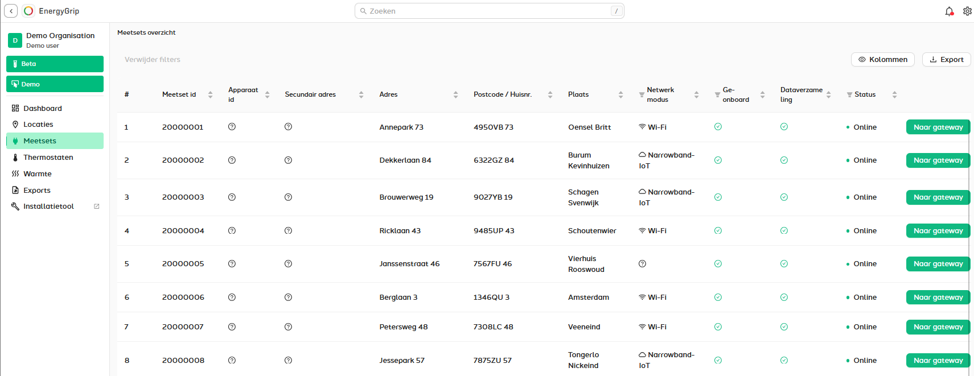Click Plaats cell Schoutenwier
974x376 pixels.
[592, 230]
